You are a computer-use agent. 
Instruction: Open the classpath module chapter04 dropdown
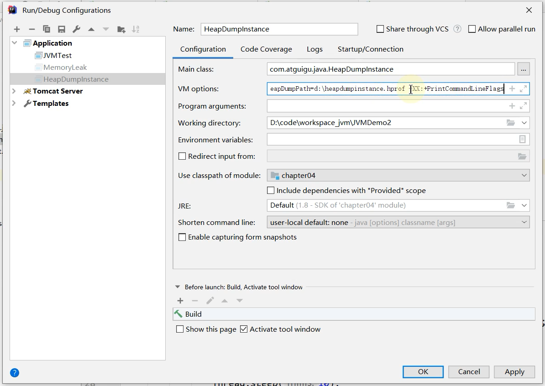pyautogui.click(x=398, y=176)
